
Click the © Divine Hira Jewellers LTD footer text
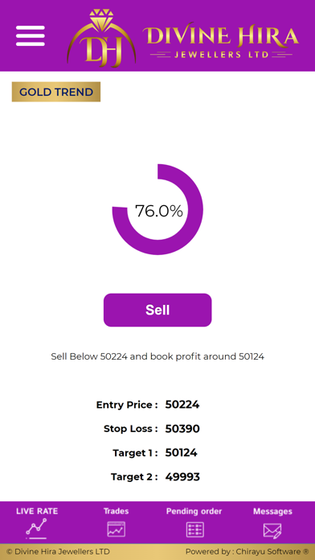[x=58, y=551]
